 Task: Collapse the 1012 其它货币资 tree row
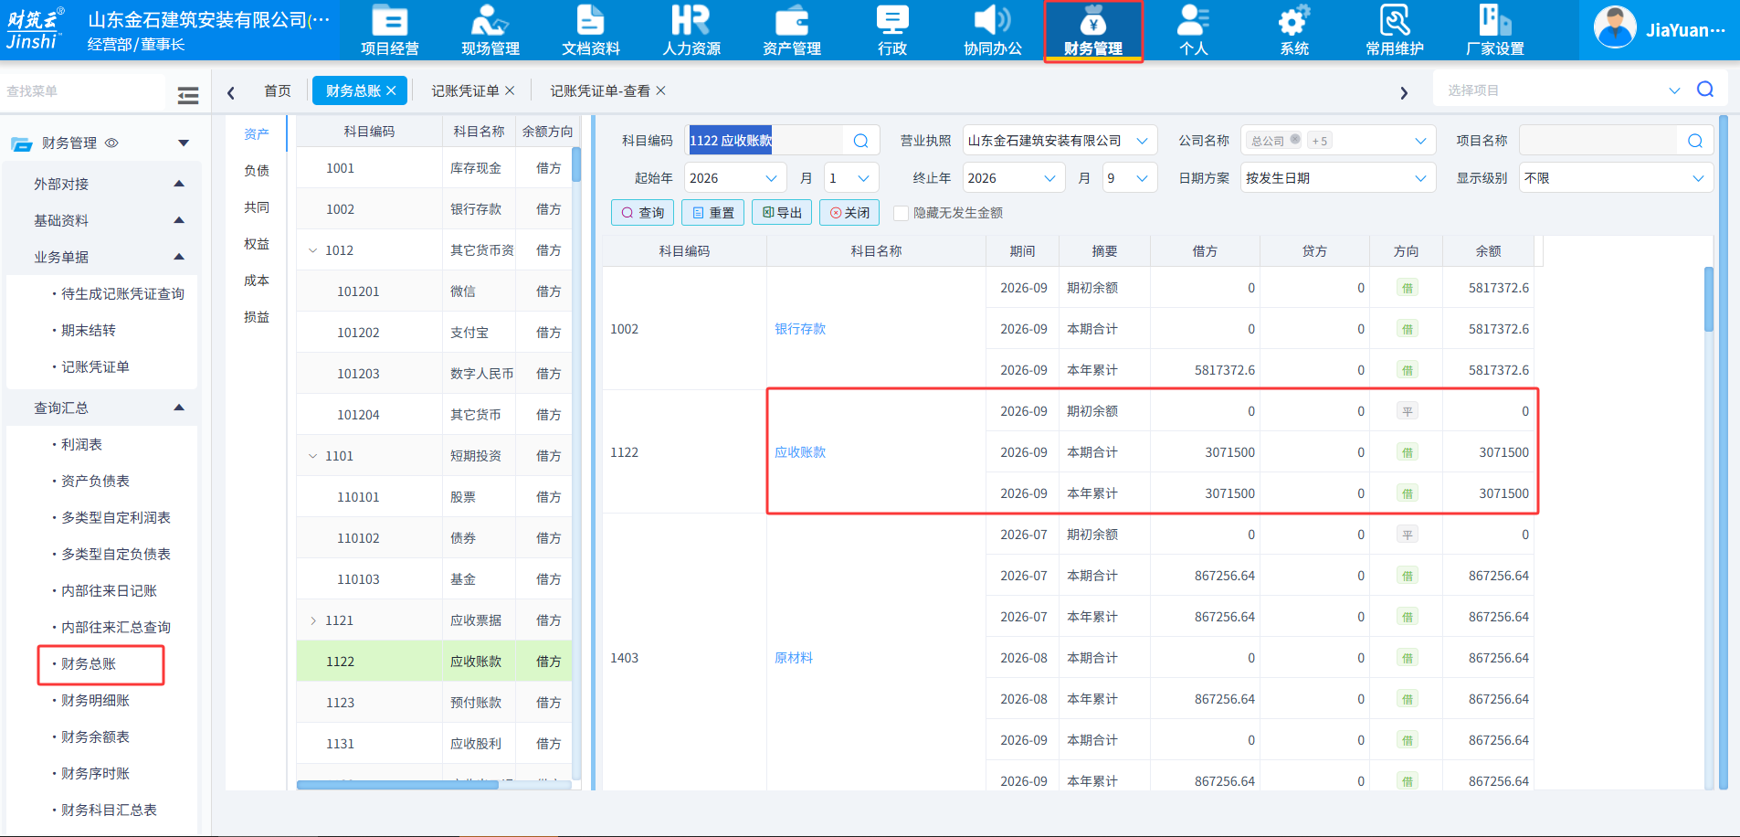[x=313, y=250]
